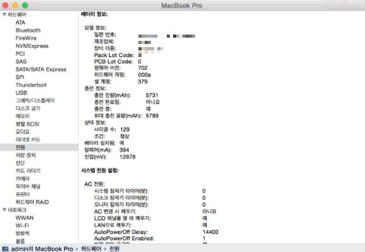Open Wi-Fi under 네트워크

point(23,226)
